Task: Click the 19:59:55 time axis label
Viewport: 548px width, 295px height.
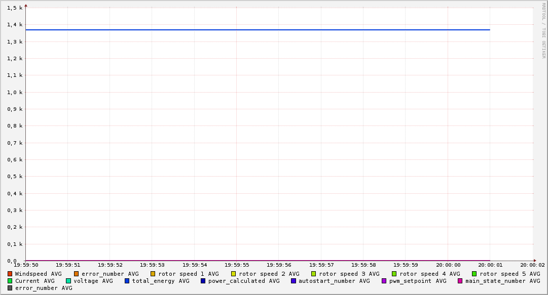Action: tap(237, 265)
